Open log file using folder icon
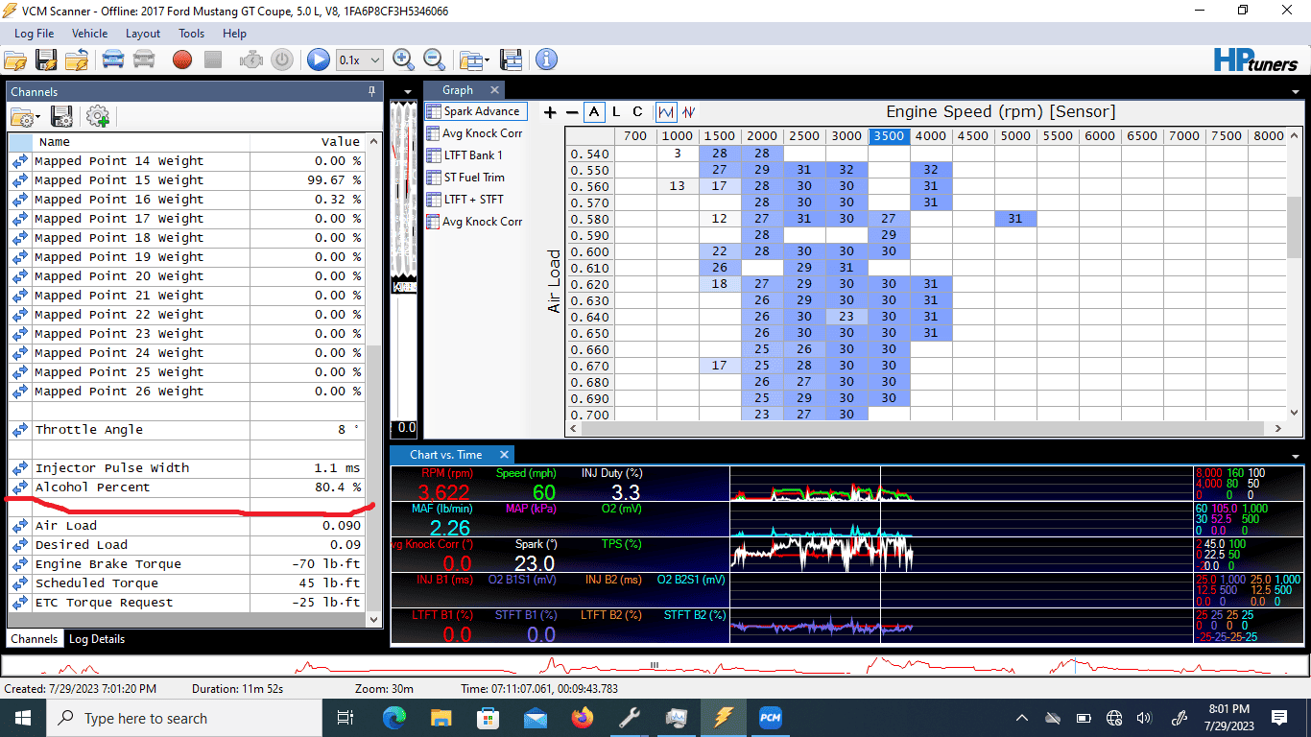Image resolution: width=1311 pixels, height=737 pixels. coord(15,59)
